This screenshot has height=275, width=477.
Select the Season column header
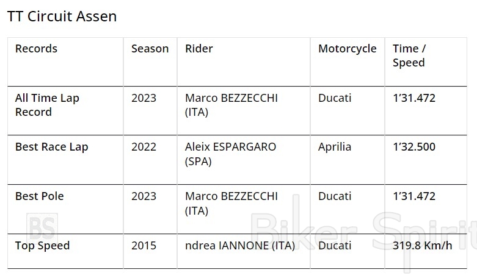(150, 49)
